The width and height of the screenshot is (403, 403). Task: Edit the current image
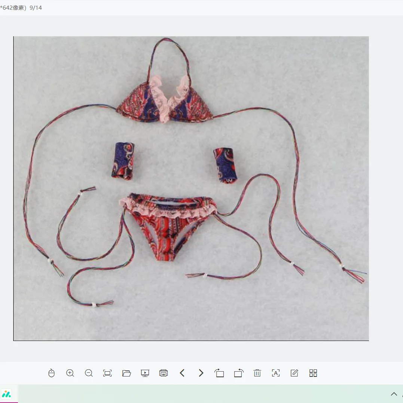tap(294, 373)
